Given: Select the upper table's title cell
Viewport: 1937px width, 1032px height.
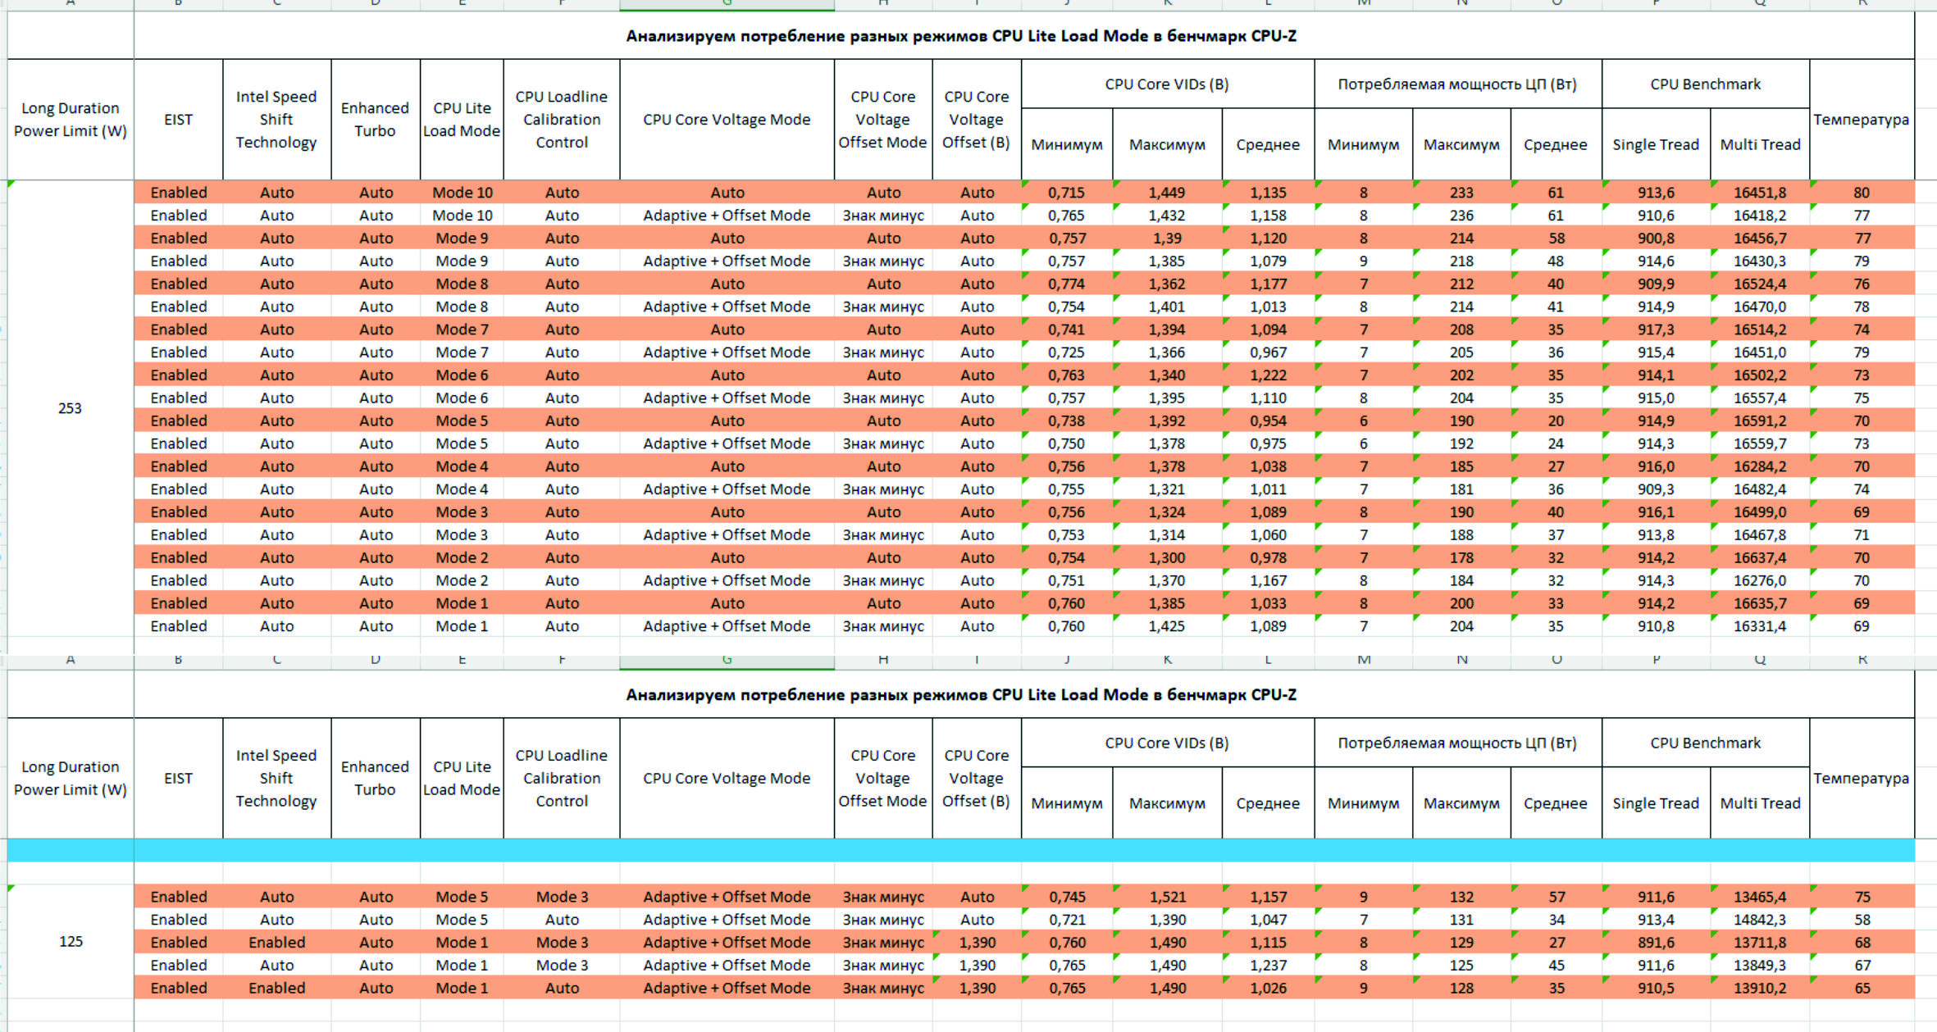Looking at the screenshot, I should click(x=960, y=36).
